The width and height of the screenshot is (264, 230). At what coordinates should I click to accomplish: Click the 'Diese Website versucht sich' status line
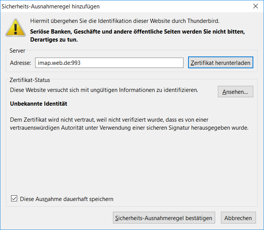coord(104,90)
